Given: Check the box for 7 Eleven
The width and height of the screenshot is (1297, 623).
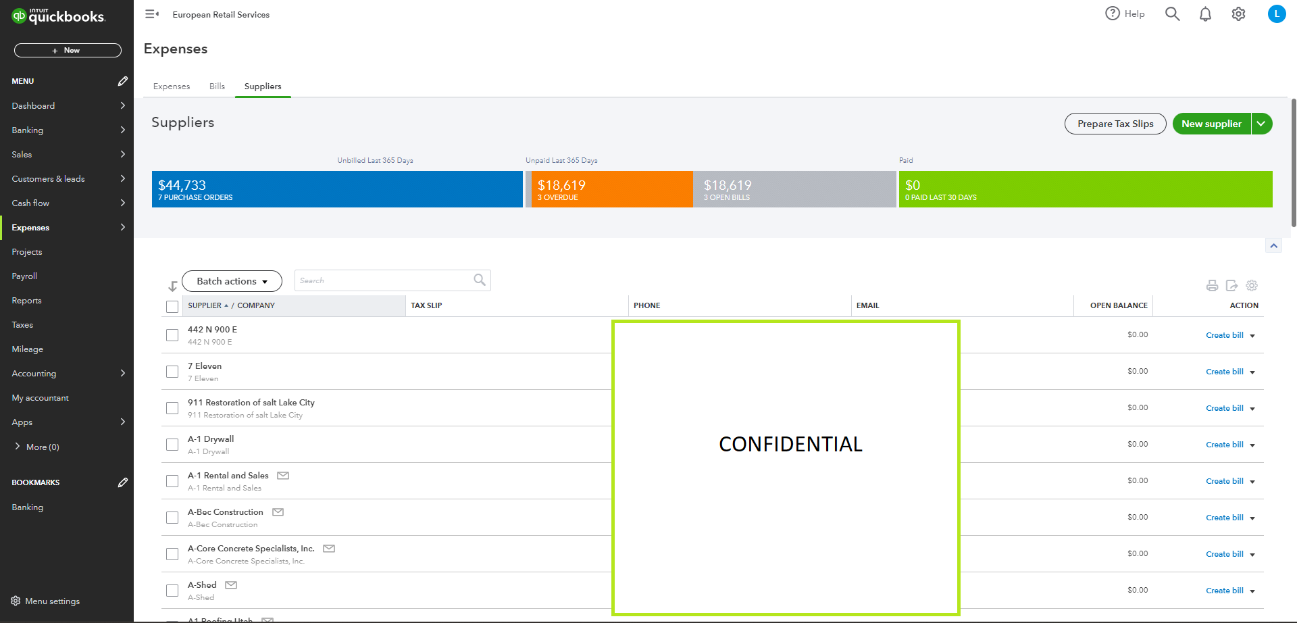Looking at the screenshot, I should pos(172,372).
